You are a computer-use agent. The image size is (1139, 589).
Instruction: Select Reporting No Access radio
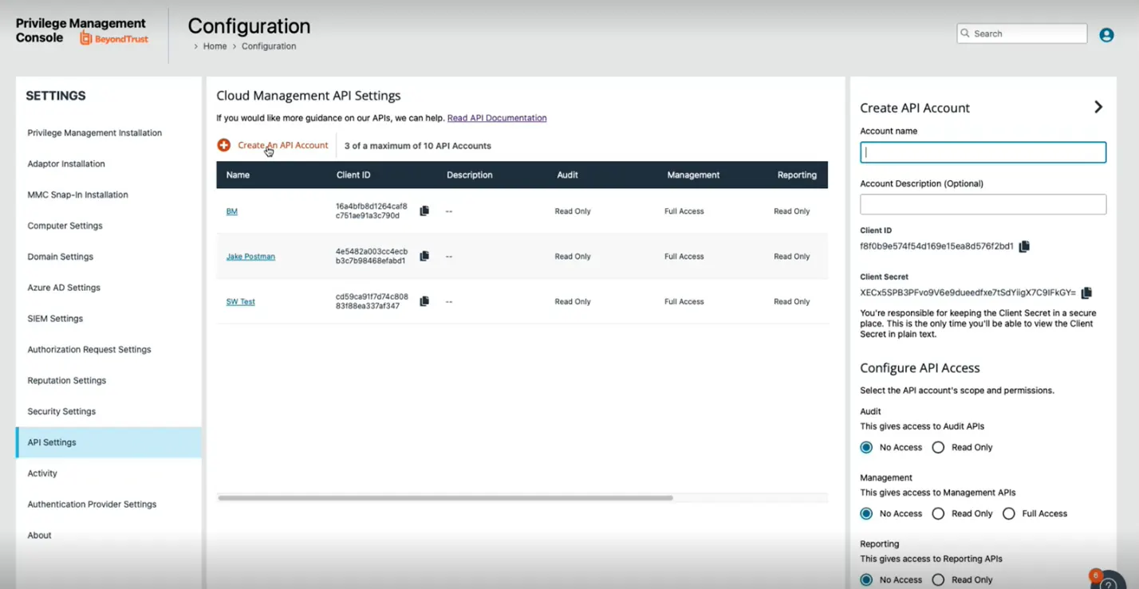pos(866,579)
